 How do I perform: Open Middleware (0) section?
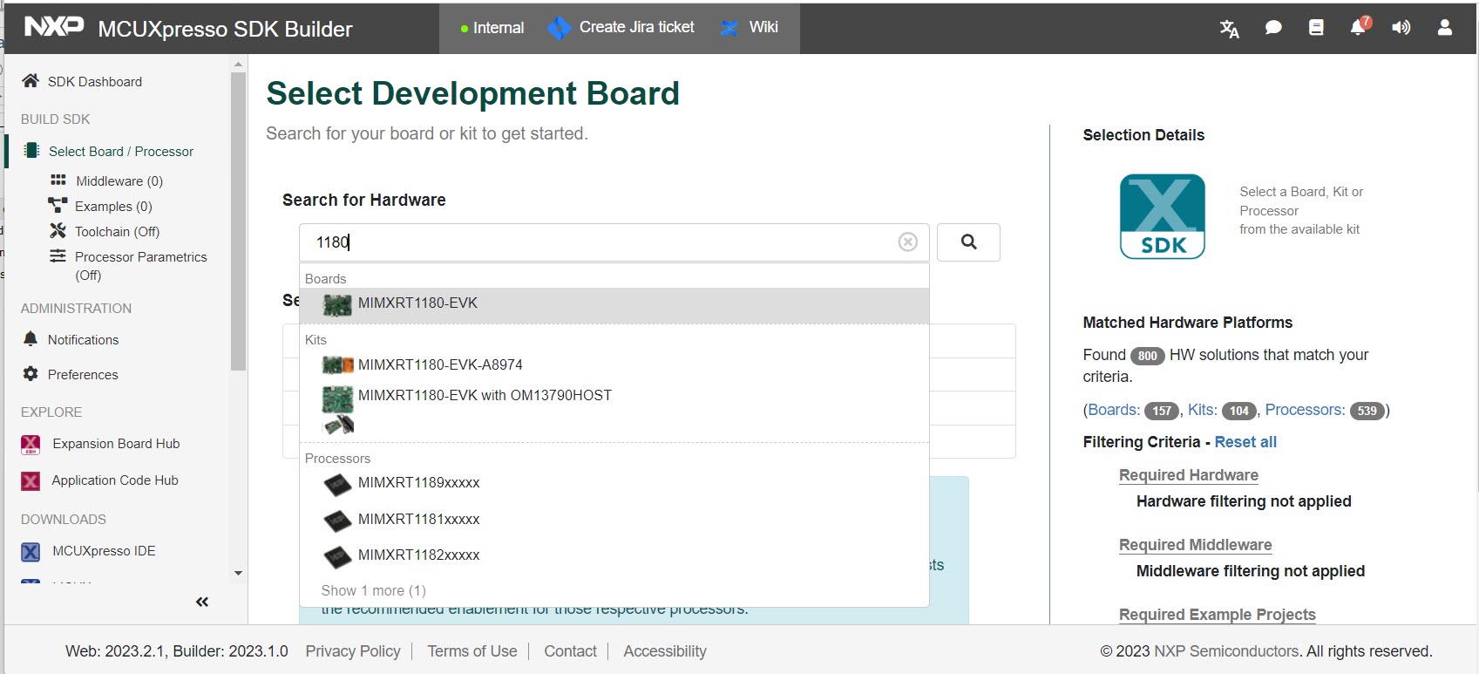119,180
